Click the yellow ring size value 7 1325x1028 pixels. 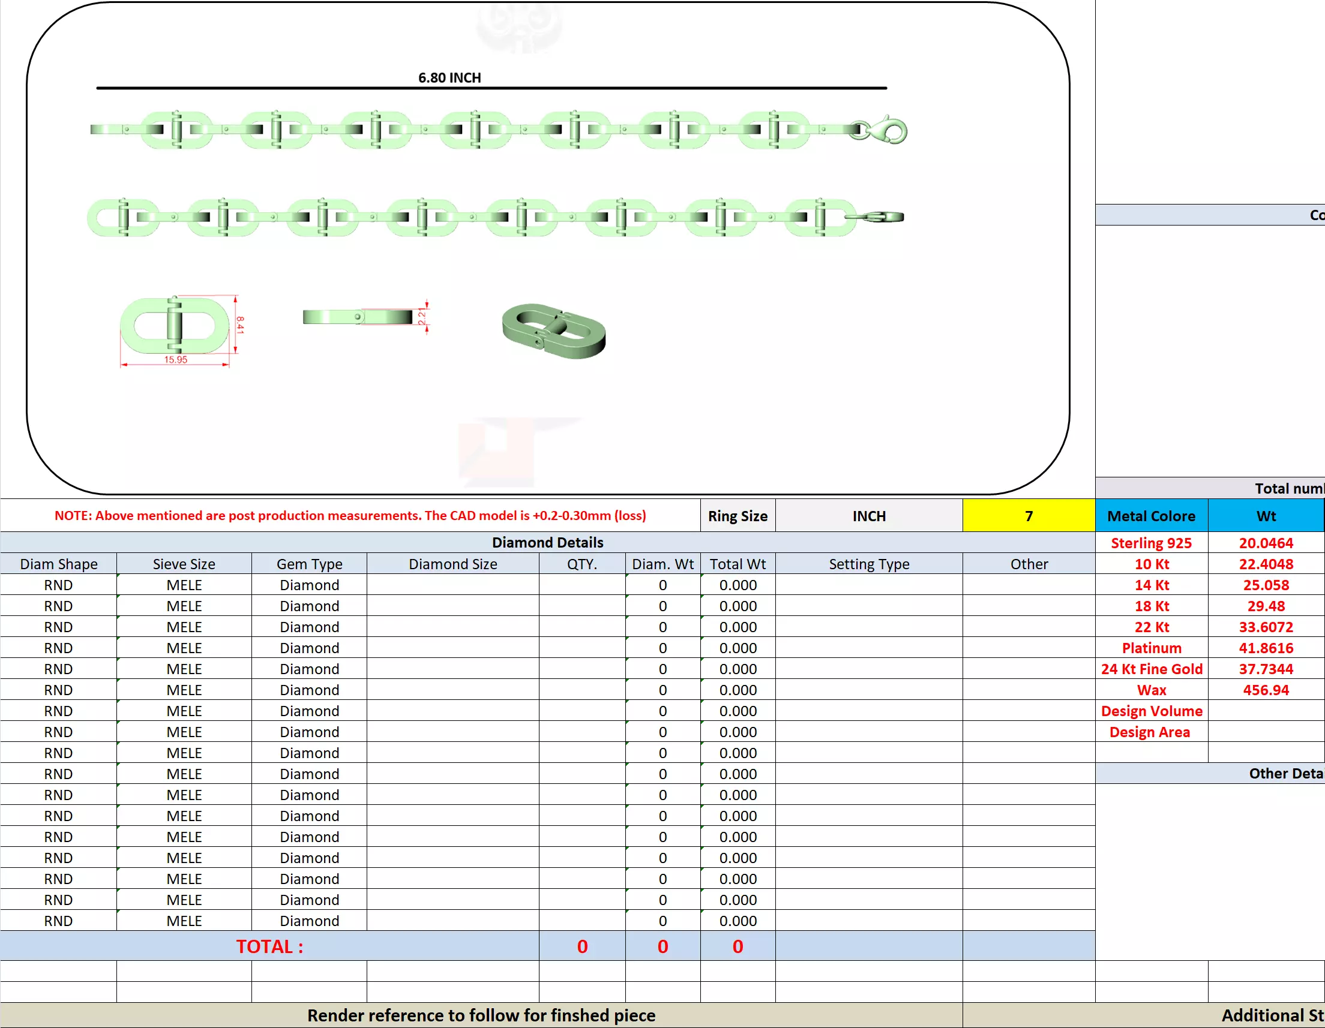[1029, 516]
